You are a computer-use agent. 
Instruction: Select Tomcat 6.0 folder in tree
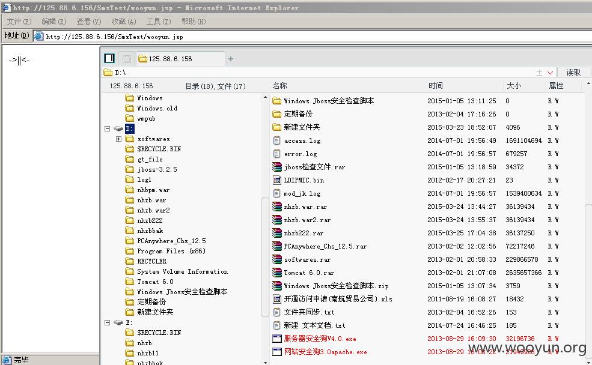coord(155,282)
